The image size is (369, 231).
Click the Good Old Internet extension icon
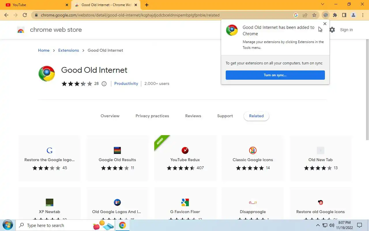click(326, 15)
